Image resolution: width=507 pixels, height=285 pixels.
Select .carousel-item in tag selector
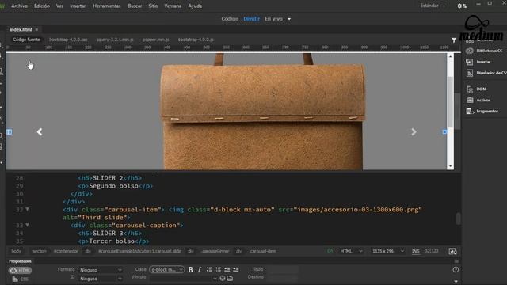pyautogui.click(x=262, y=251)
